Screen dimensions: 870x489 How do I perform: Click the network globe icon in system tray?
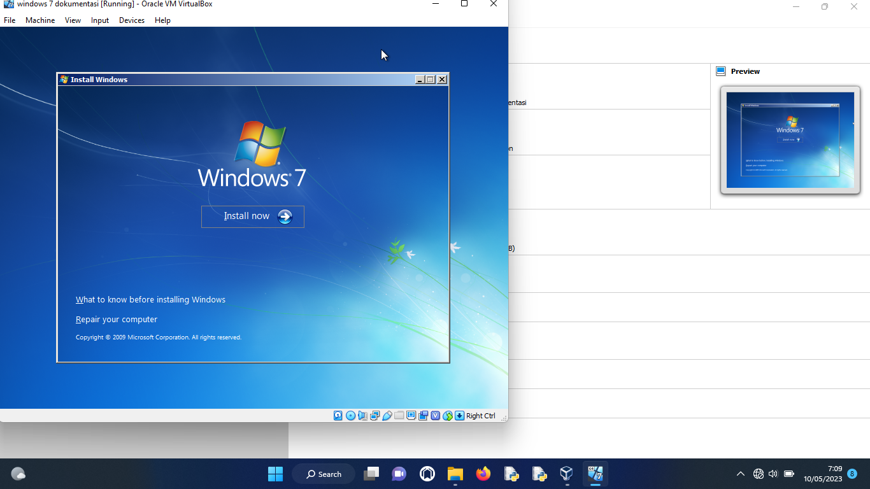point(759,474)
